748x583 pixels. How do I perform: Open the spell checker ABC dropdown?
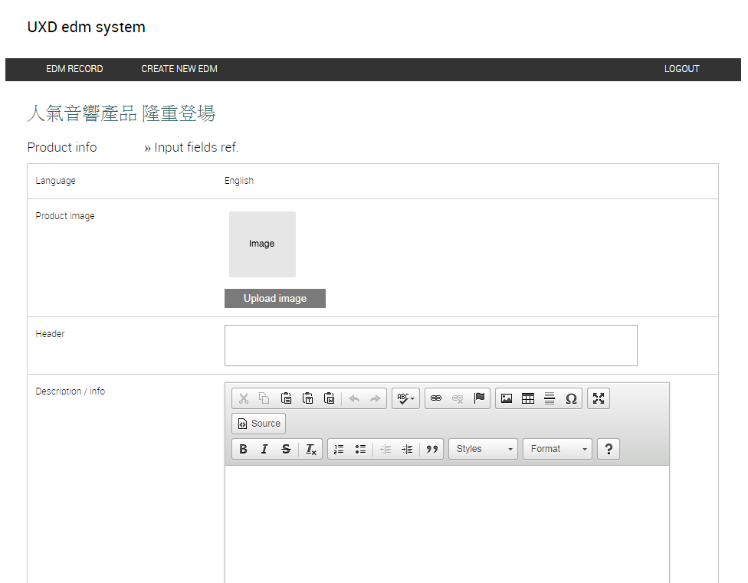tap(406, 398)
